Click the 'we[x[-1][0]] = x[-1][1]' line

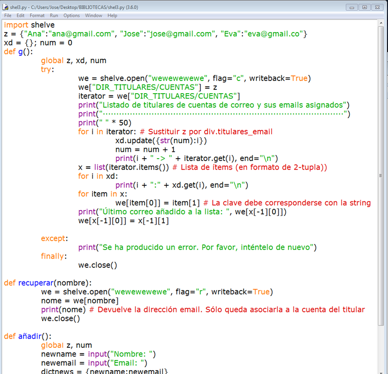tap(124, 221)
